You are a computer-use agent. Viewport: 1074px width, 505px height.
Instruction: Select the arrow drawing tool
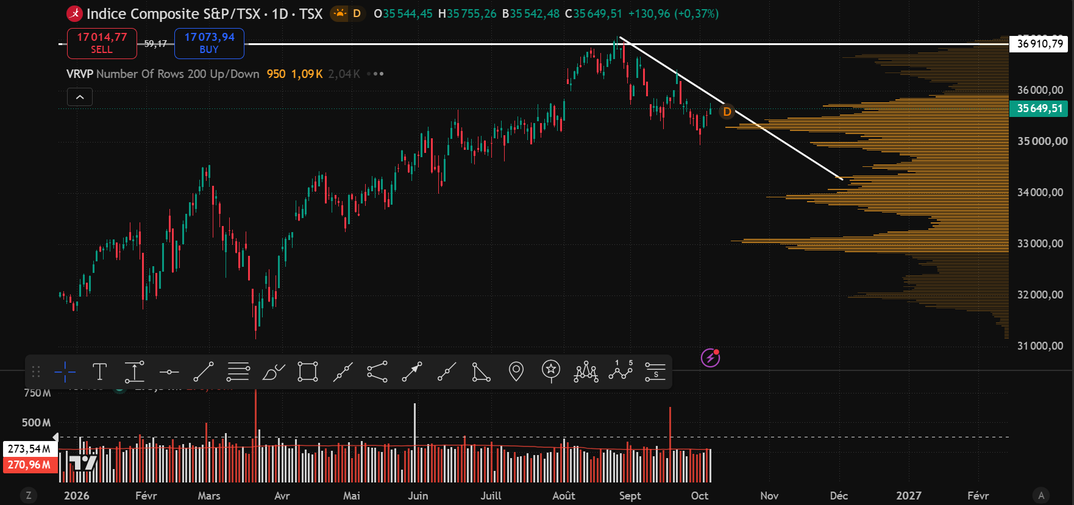pos(412,372)
